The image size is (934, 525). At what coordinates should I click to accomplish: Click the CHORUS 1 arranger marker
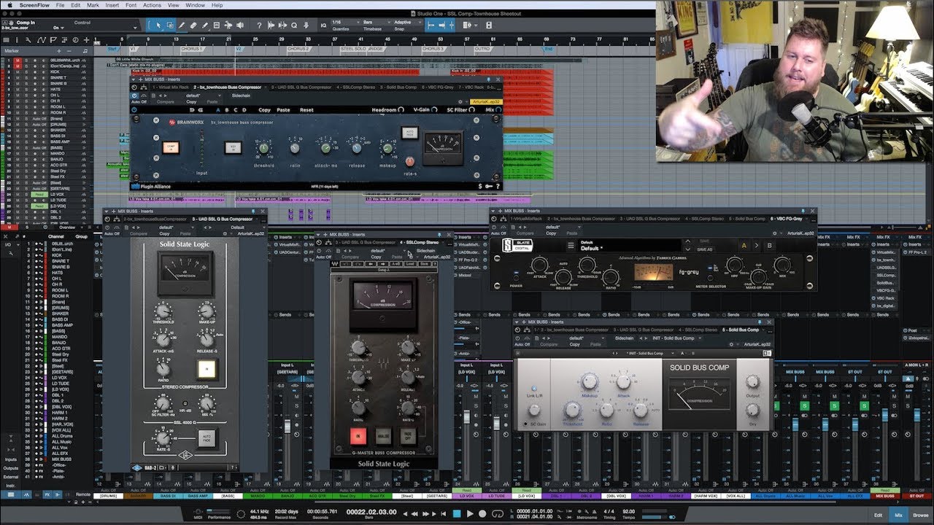click(x=191, y=49)
